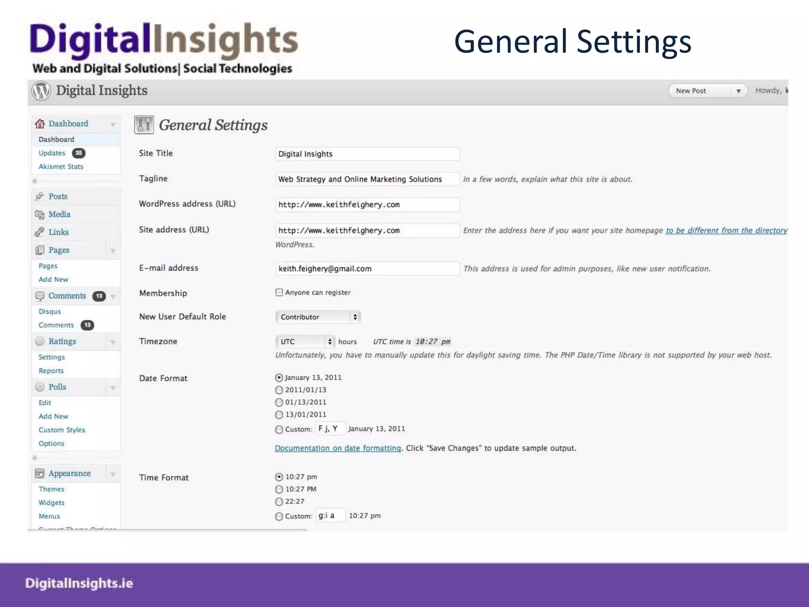Image resolution: width=809 pixels, height=607 pixels.
Task: Click the Appearance icon in sidebar
Action: pos(40,473)
